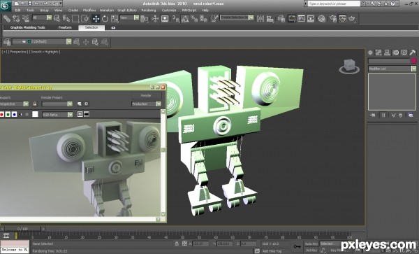The height and width of the screenshot is (254, 419).
Task: Switch to the Hierarchy command panel
Action: [x=387, y=52]
